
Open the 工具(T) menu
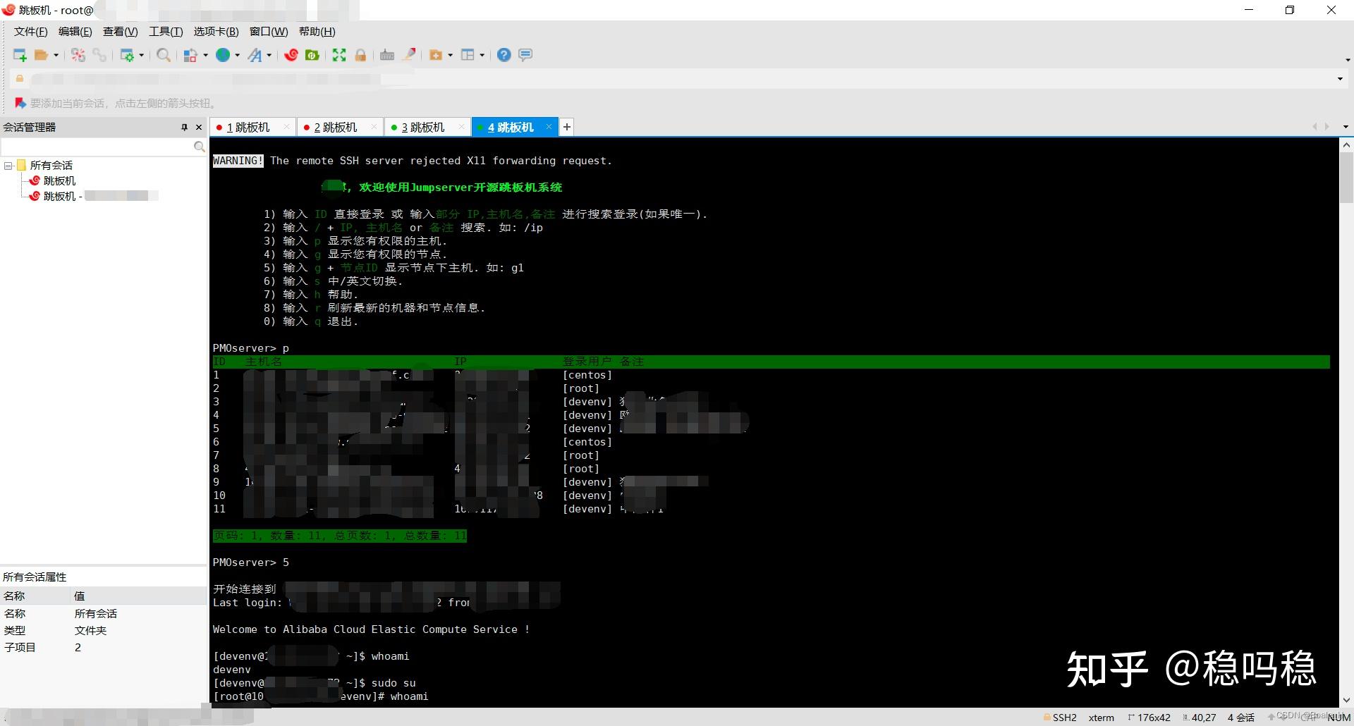[166, 32]
